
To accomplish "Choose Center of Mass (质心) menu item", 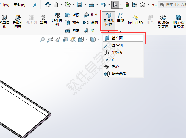I will pos(123,67).
